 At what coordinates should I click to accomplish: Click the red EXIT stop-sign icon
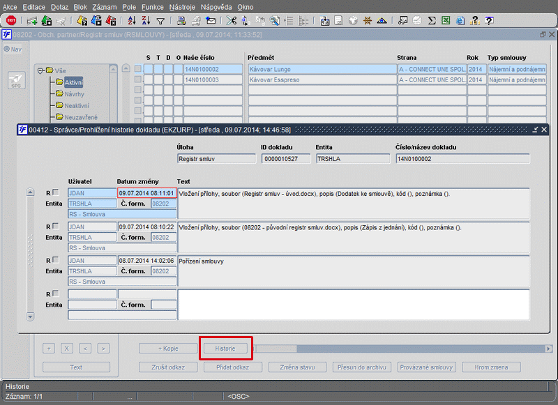[10, 21]
